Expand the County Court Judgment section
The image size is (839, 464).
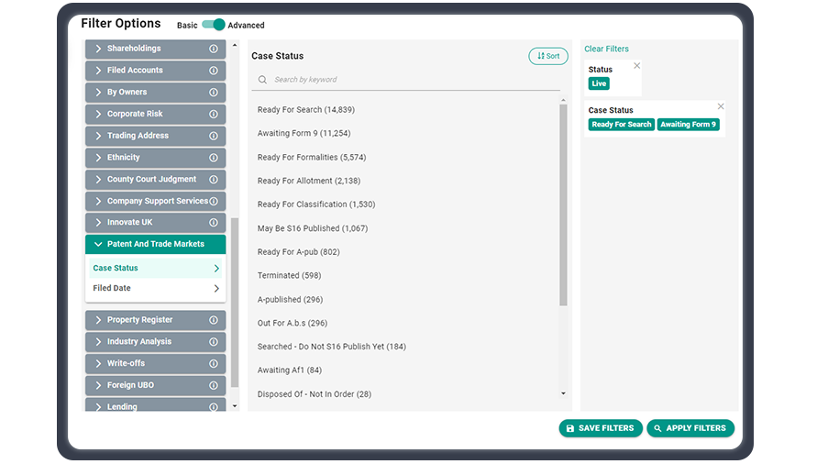pyautogui.click(x=155, y=180)
